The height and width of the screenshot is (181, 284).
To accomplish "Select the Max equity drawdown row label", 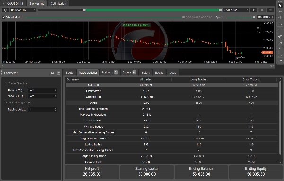I will point(93,115).
